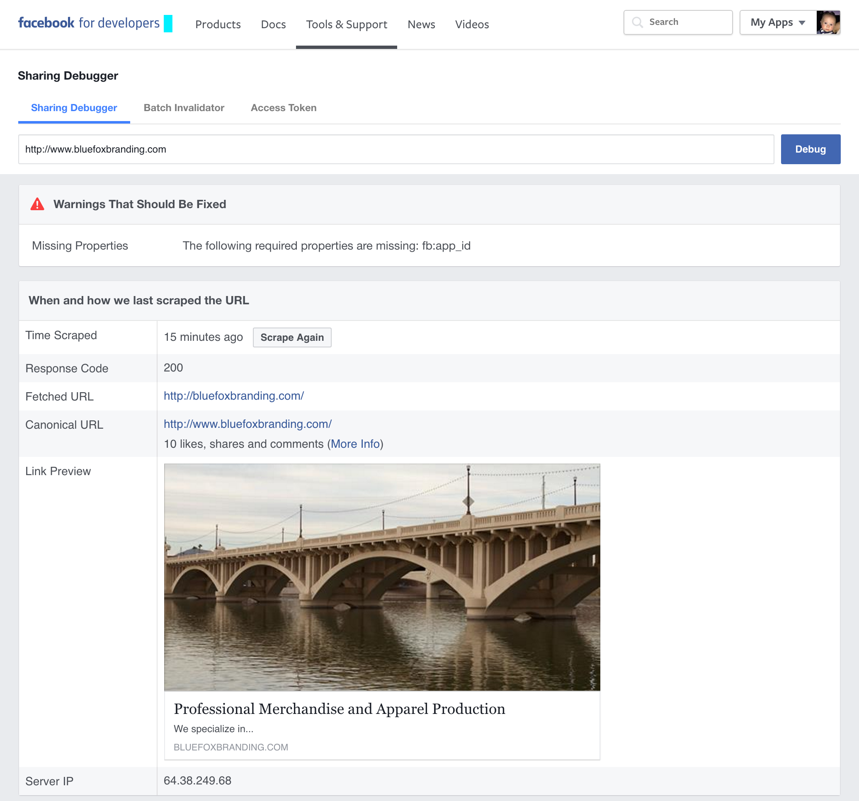Viewport: 859px width, 801px height.
Task: Click the user profile avatar picture
Action: click(828, 22)
